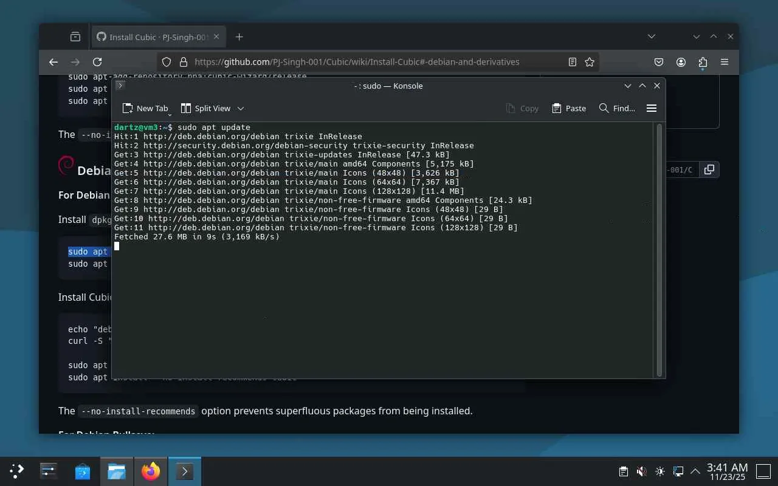
Task: Launch Discover software center from taskbar
Action: coord(83,471)
